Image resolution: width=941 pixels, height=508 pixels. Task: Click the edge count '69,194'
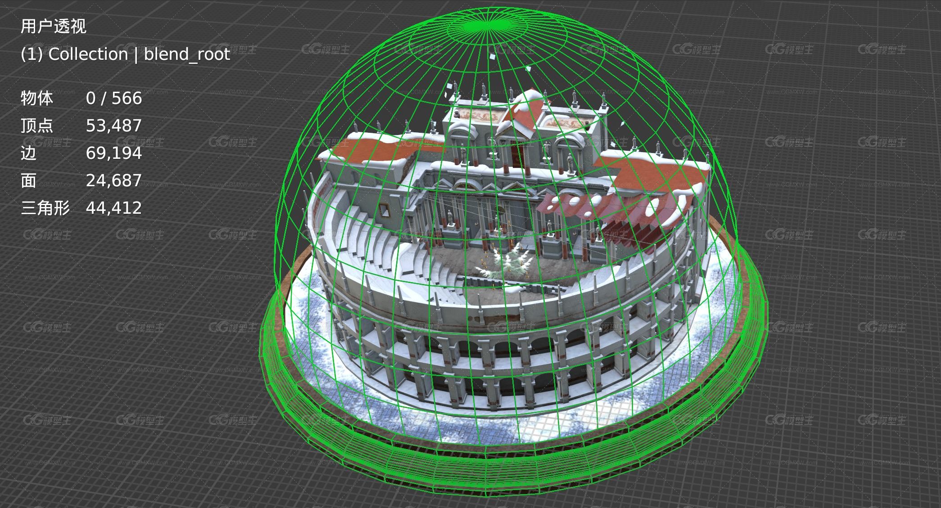click(114, 153)
